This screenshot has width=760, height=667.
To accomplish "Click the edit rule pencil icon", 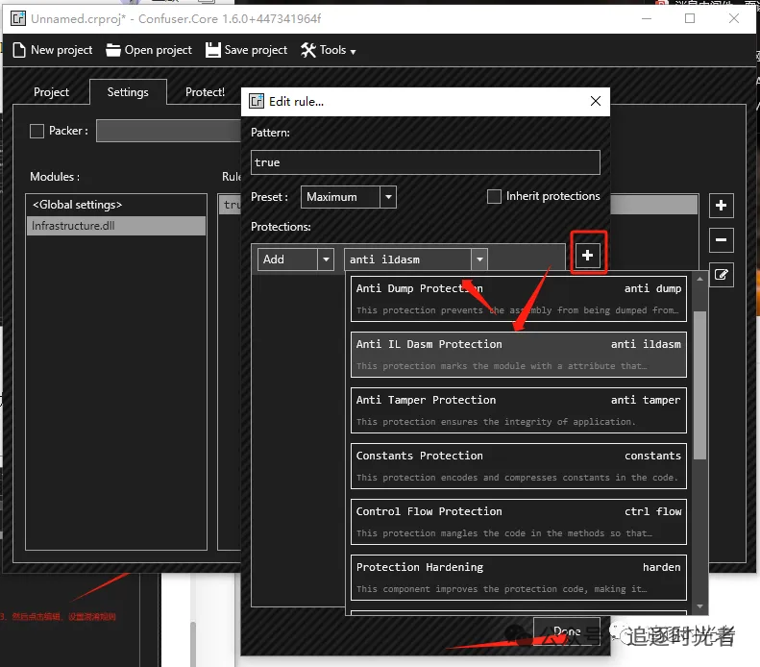I will [722, 276].
